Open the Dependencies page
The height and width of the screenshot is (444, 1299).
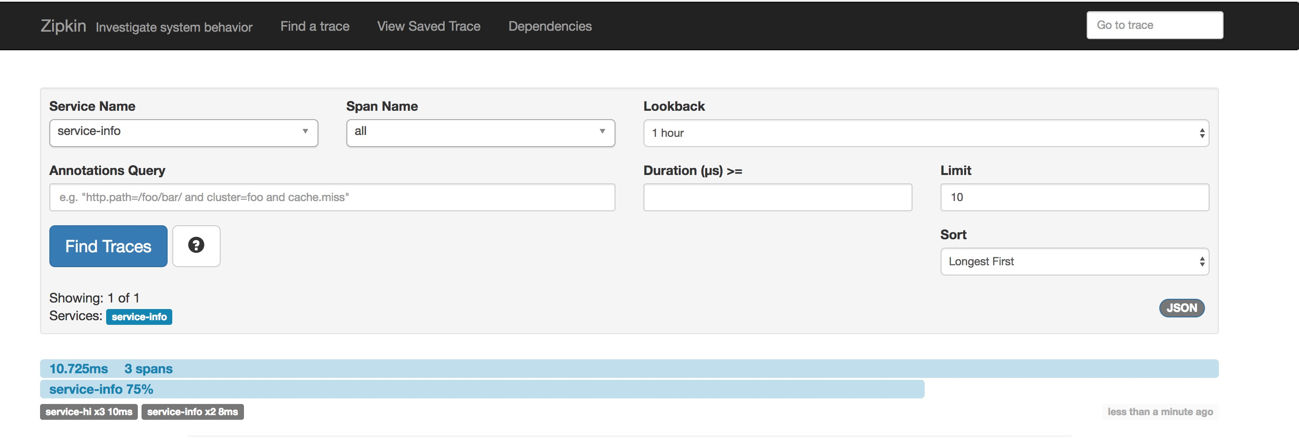pyautogui.click(x=550, y=26)
